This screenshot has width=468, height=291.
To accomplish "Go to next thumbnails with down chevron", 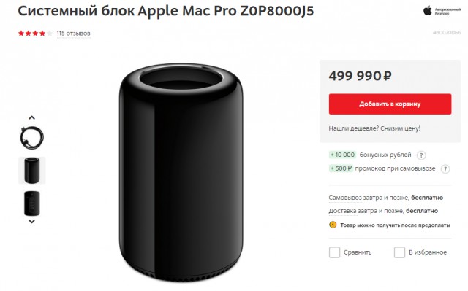I will [31, 222].
